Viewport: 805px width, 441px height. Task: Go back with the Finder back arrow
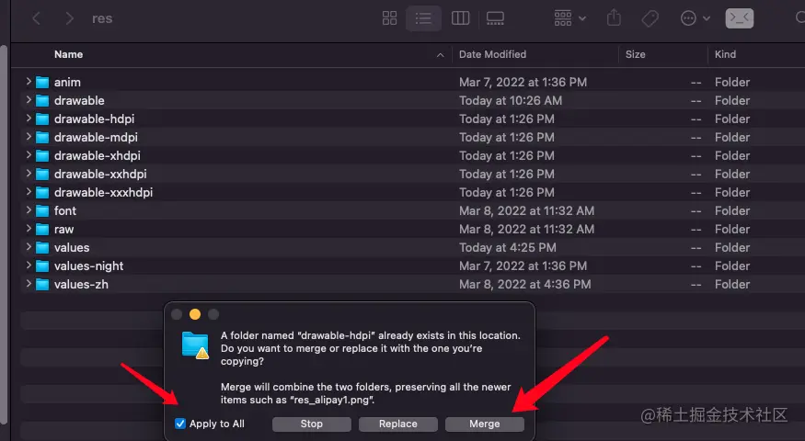[x=36, y=18]
